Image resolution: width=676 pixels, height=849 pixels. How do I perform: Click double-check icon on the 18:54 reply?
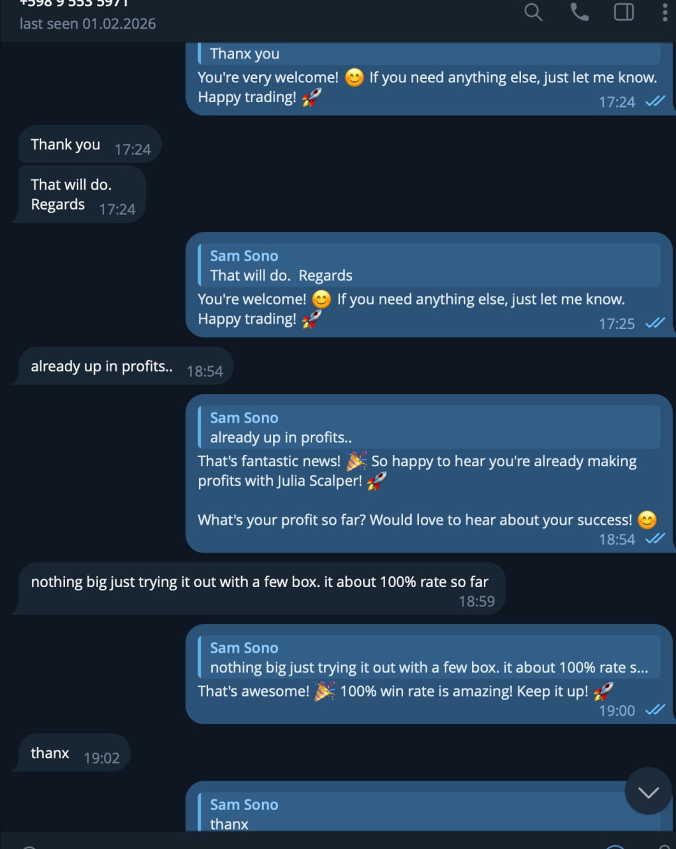click(655, 539)
